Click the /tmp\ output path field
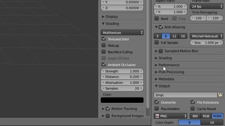Image resolution: width=225 pixels, height=126 pixels. click(185, 95)
